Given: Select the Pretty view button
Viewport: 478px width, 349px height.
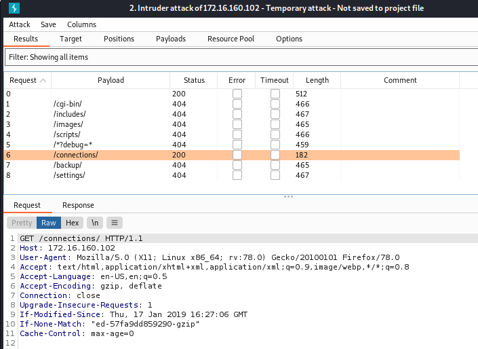Looking at the screenshot, I should (x=22, y=223).
